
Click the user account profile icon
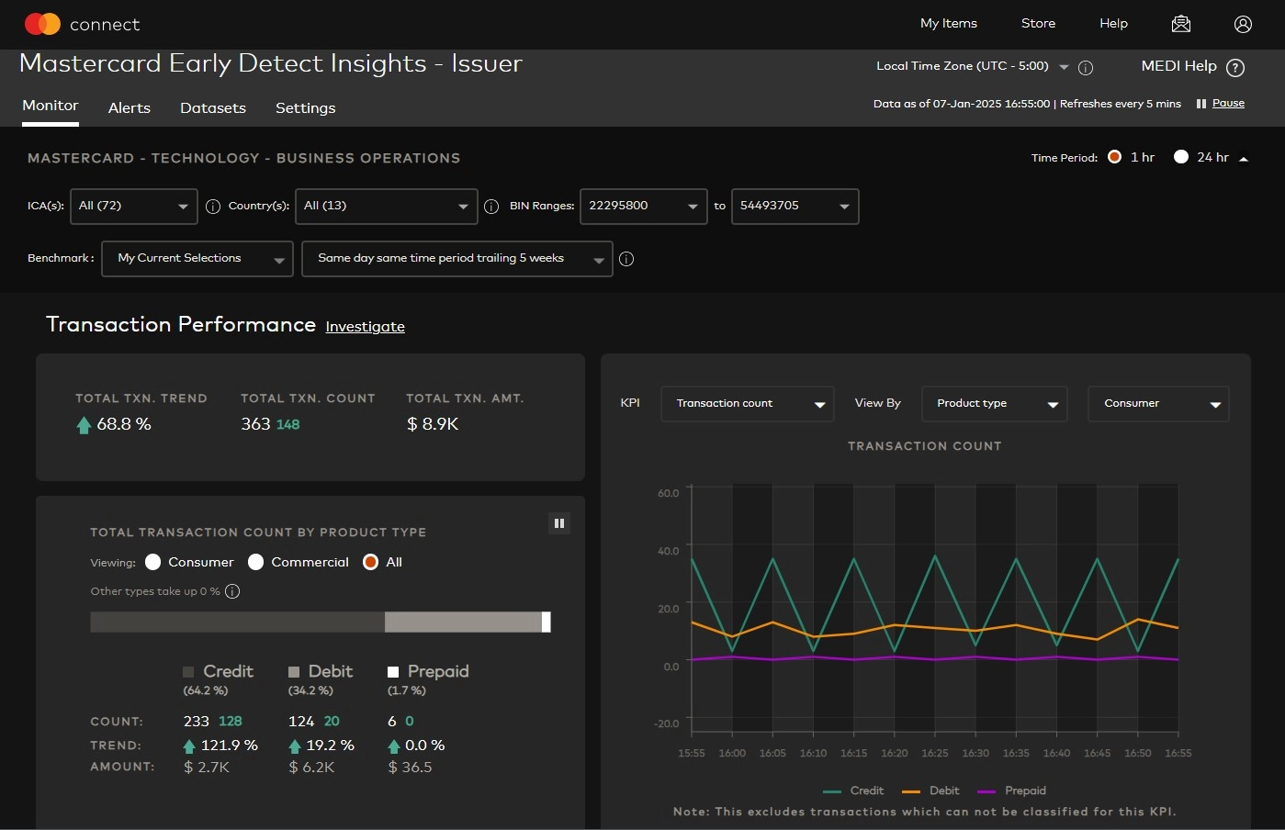tap(1244, 24)
